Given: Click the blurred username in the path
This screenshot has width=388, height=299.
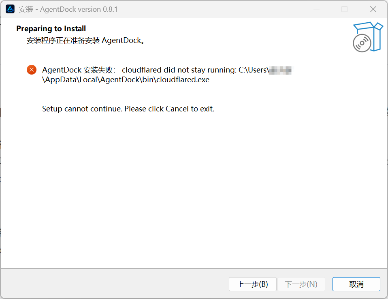Looking at the screenshot, I should tap(280, 70).
